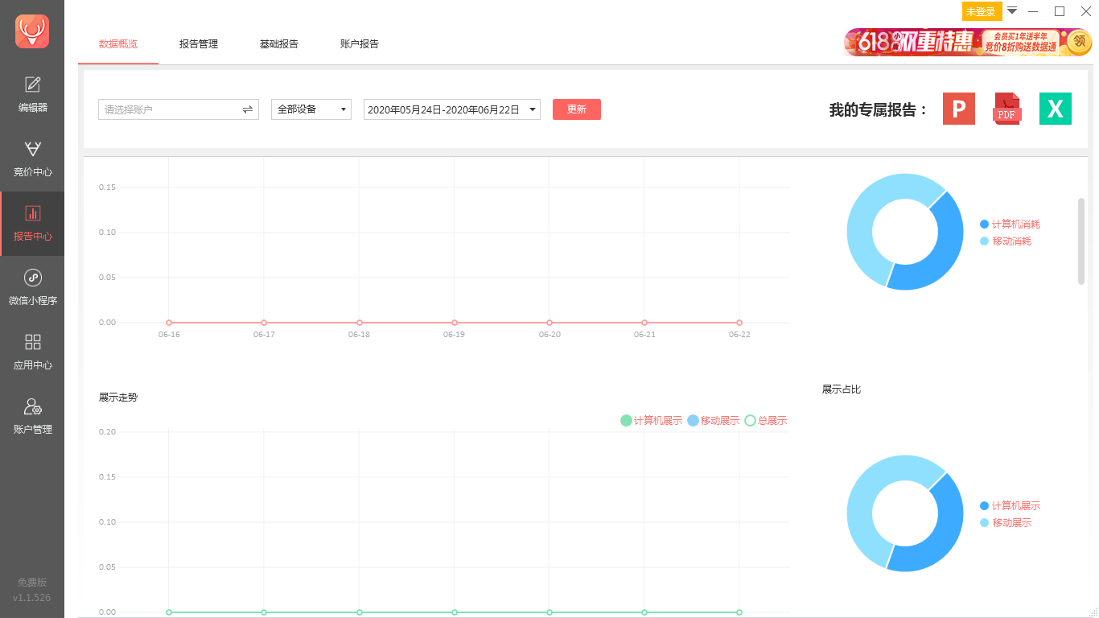Viewport: 1099px width, 618px height.
Task: Select 微信小程序 sidebar icon
Action: coord(32,287)
